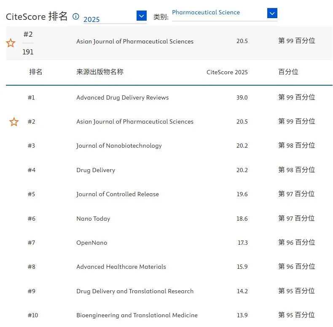Click the info icon beside CiteScore 排名

[x=75, y=16]
